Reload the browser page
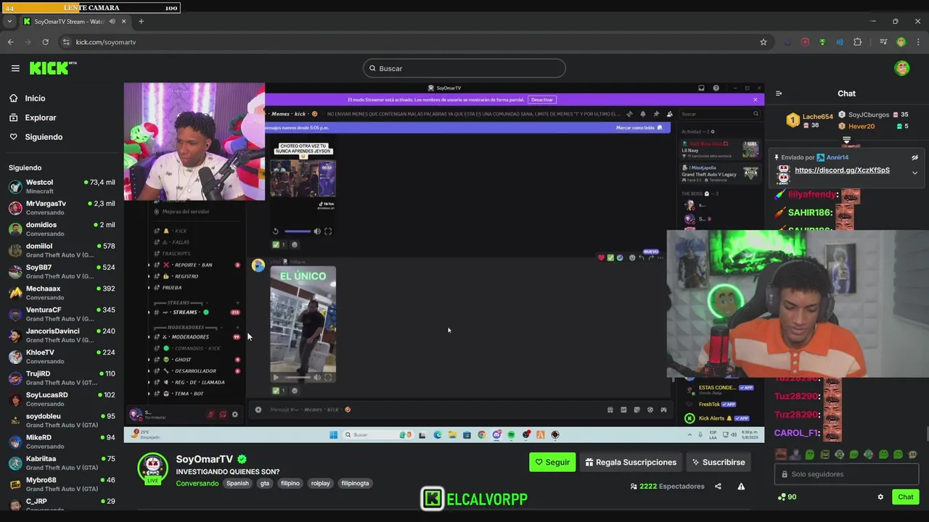This screenshot has width=929, height=522. pos(45,42)
